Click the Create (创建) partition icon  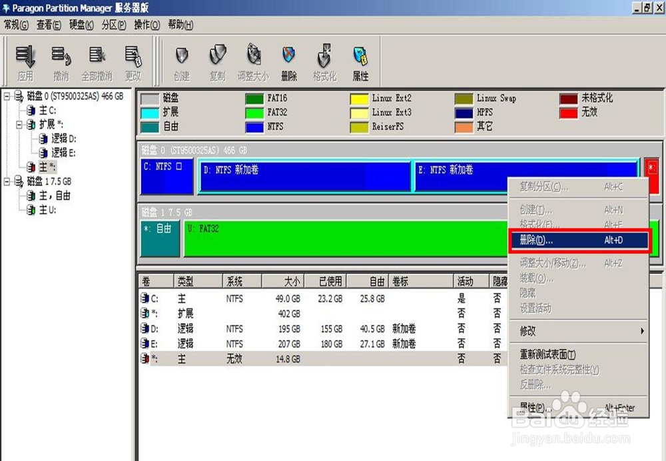coord(182,62)
